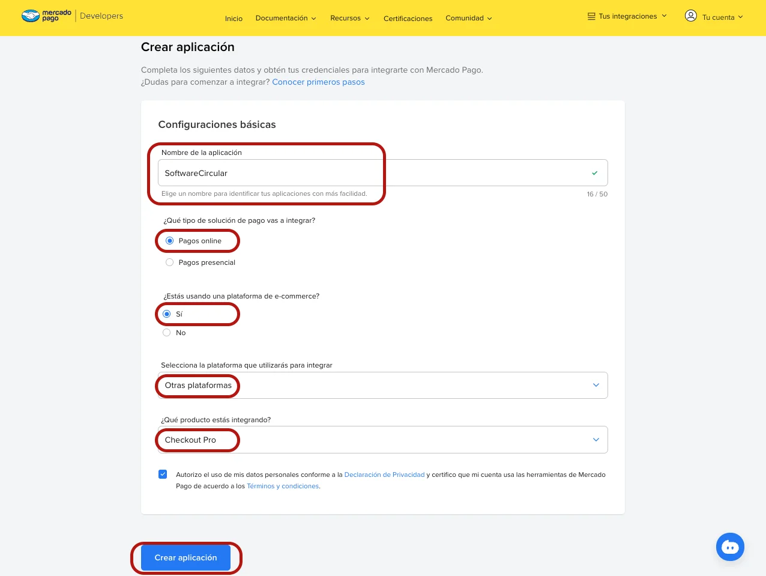The image size is (766, 576).
Task: Click the Nombre de la aplicación field
Action: tap(383, 173)
